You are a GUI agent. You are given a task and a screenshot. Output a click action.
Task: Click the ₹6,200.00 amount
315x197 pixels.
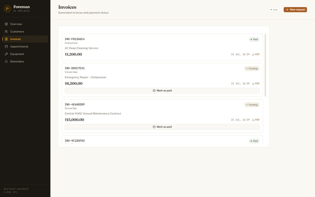point(73,83)
